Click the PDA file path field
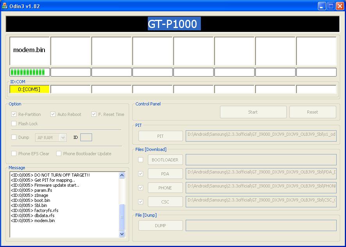346x247 pixels. pyautogui.click(x=261, y=174)
